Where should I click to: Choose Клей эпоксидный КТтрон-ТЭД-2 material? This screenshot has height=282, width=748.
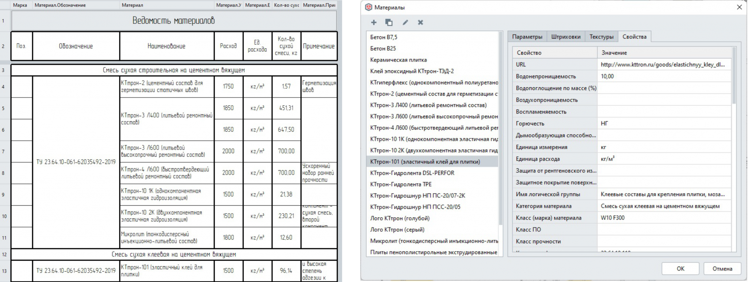click(412, 71)
